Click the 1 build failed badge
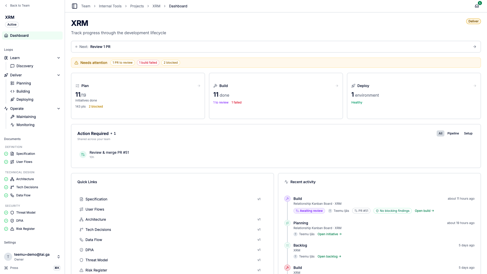This screenshot has height=274, width=487. click(x=148, y=63)
